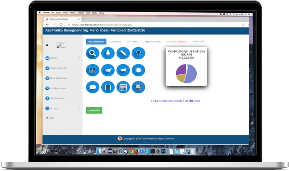The width and height of the screenshot is (289, 171).
Task: Open the Trash in the dock
Action: 192,151
